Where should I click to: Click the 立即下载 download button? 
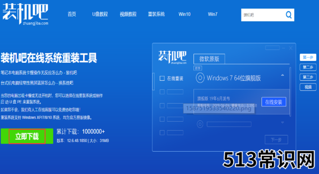(27, 136)
